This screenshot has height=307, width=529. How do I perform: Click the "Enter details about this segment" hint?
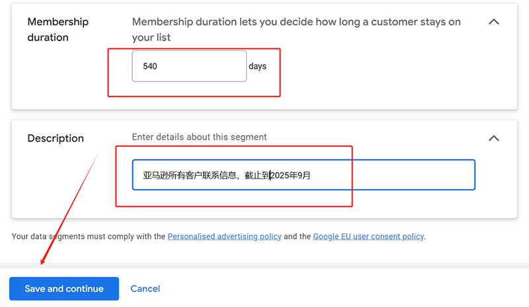pyautogui.click(x=199, y=137)
